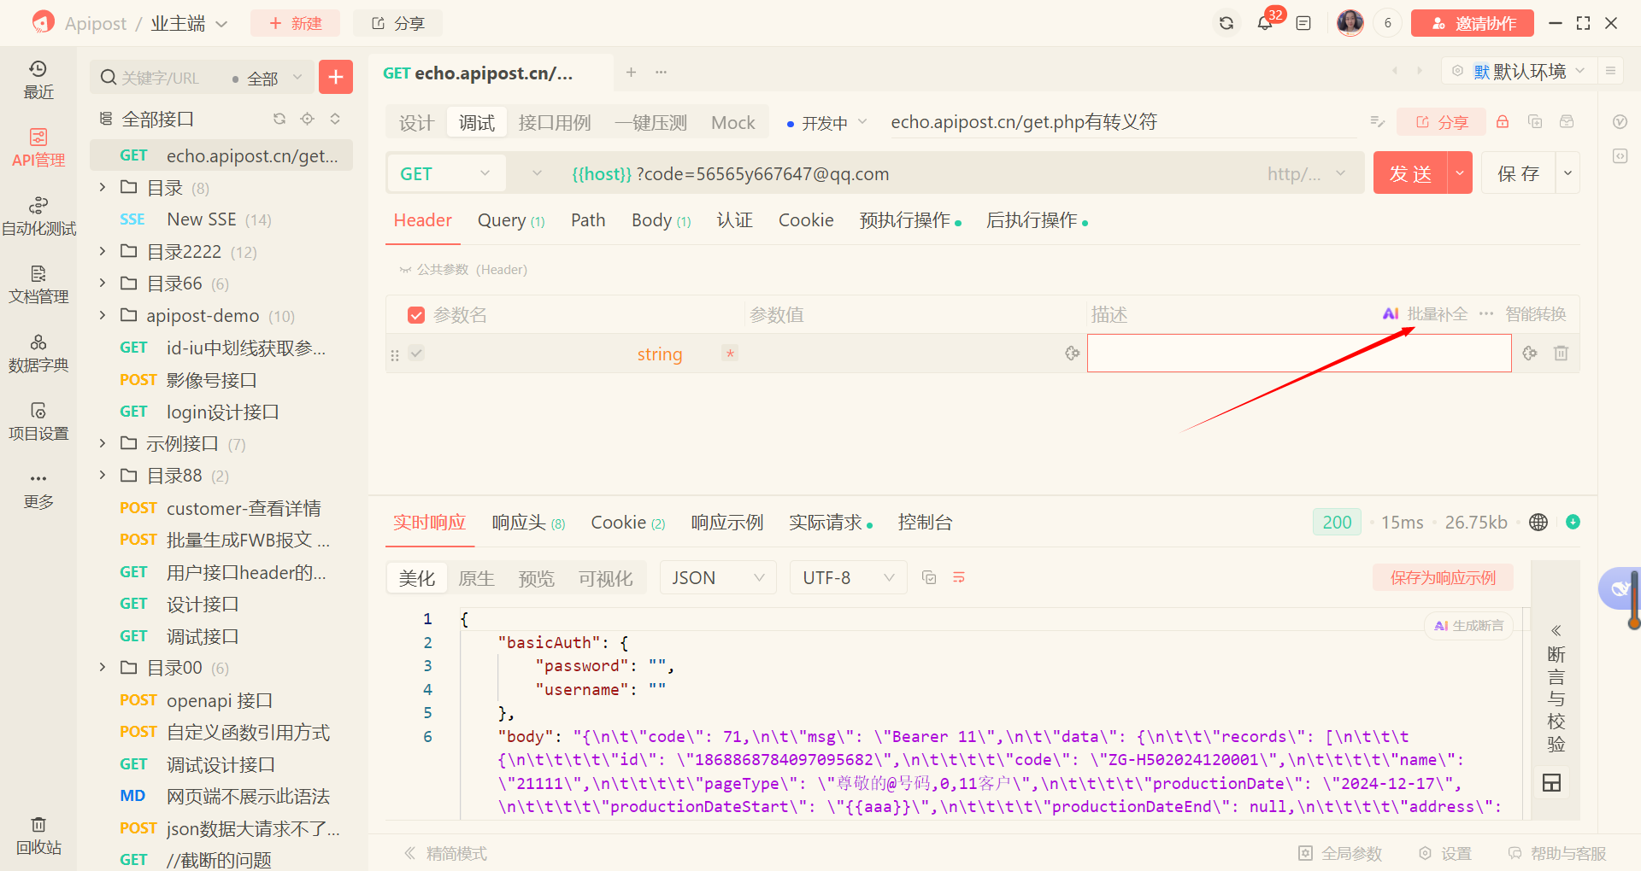The height and width of the screenshot is (871, 1641).
Task: Open the 开发中 status dropdown
Action: point(826,123)
